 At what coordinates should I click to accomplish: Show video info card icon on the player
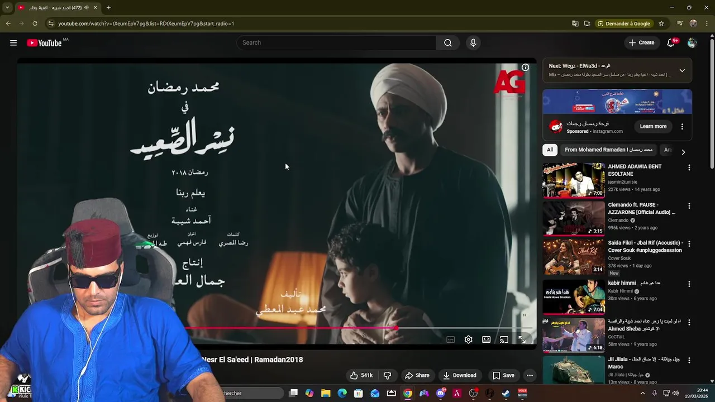coord(525,68)
